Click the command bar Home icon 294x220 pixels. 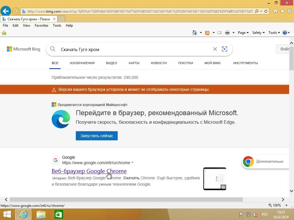195,33
